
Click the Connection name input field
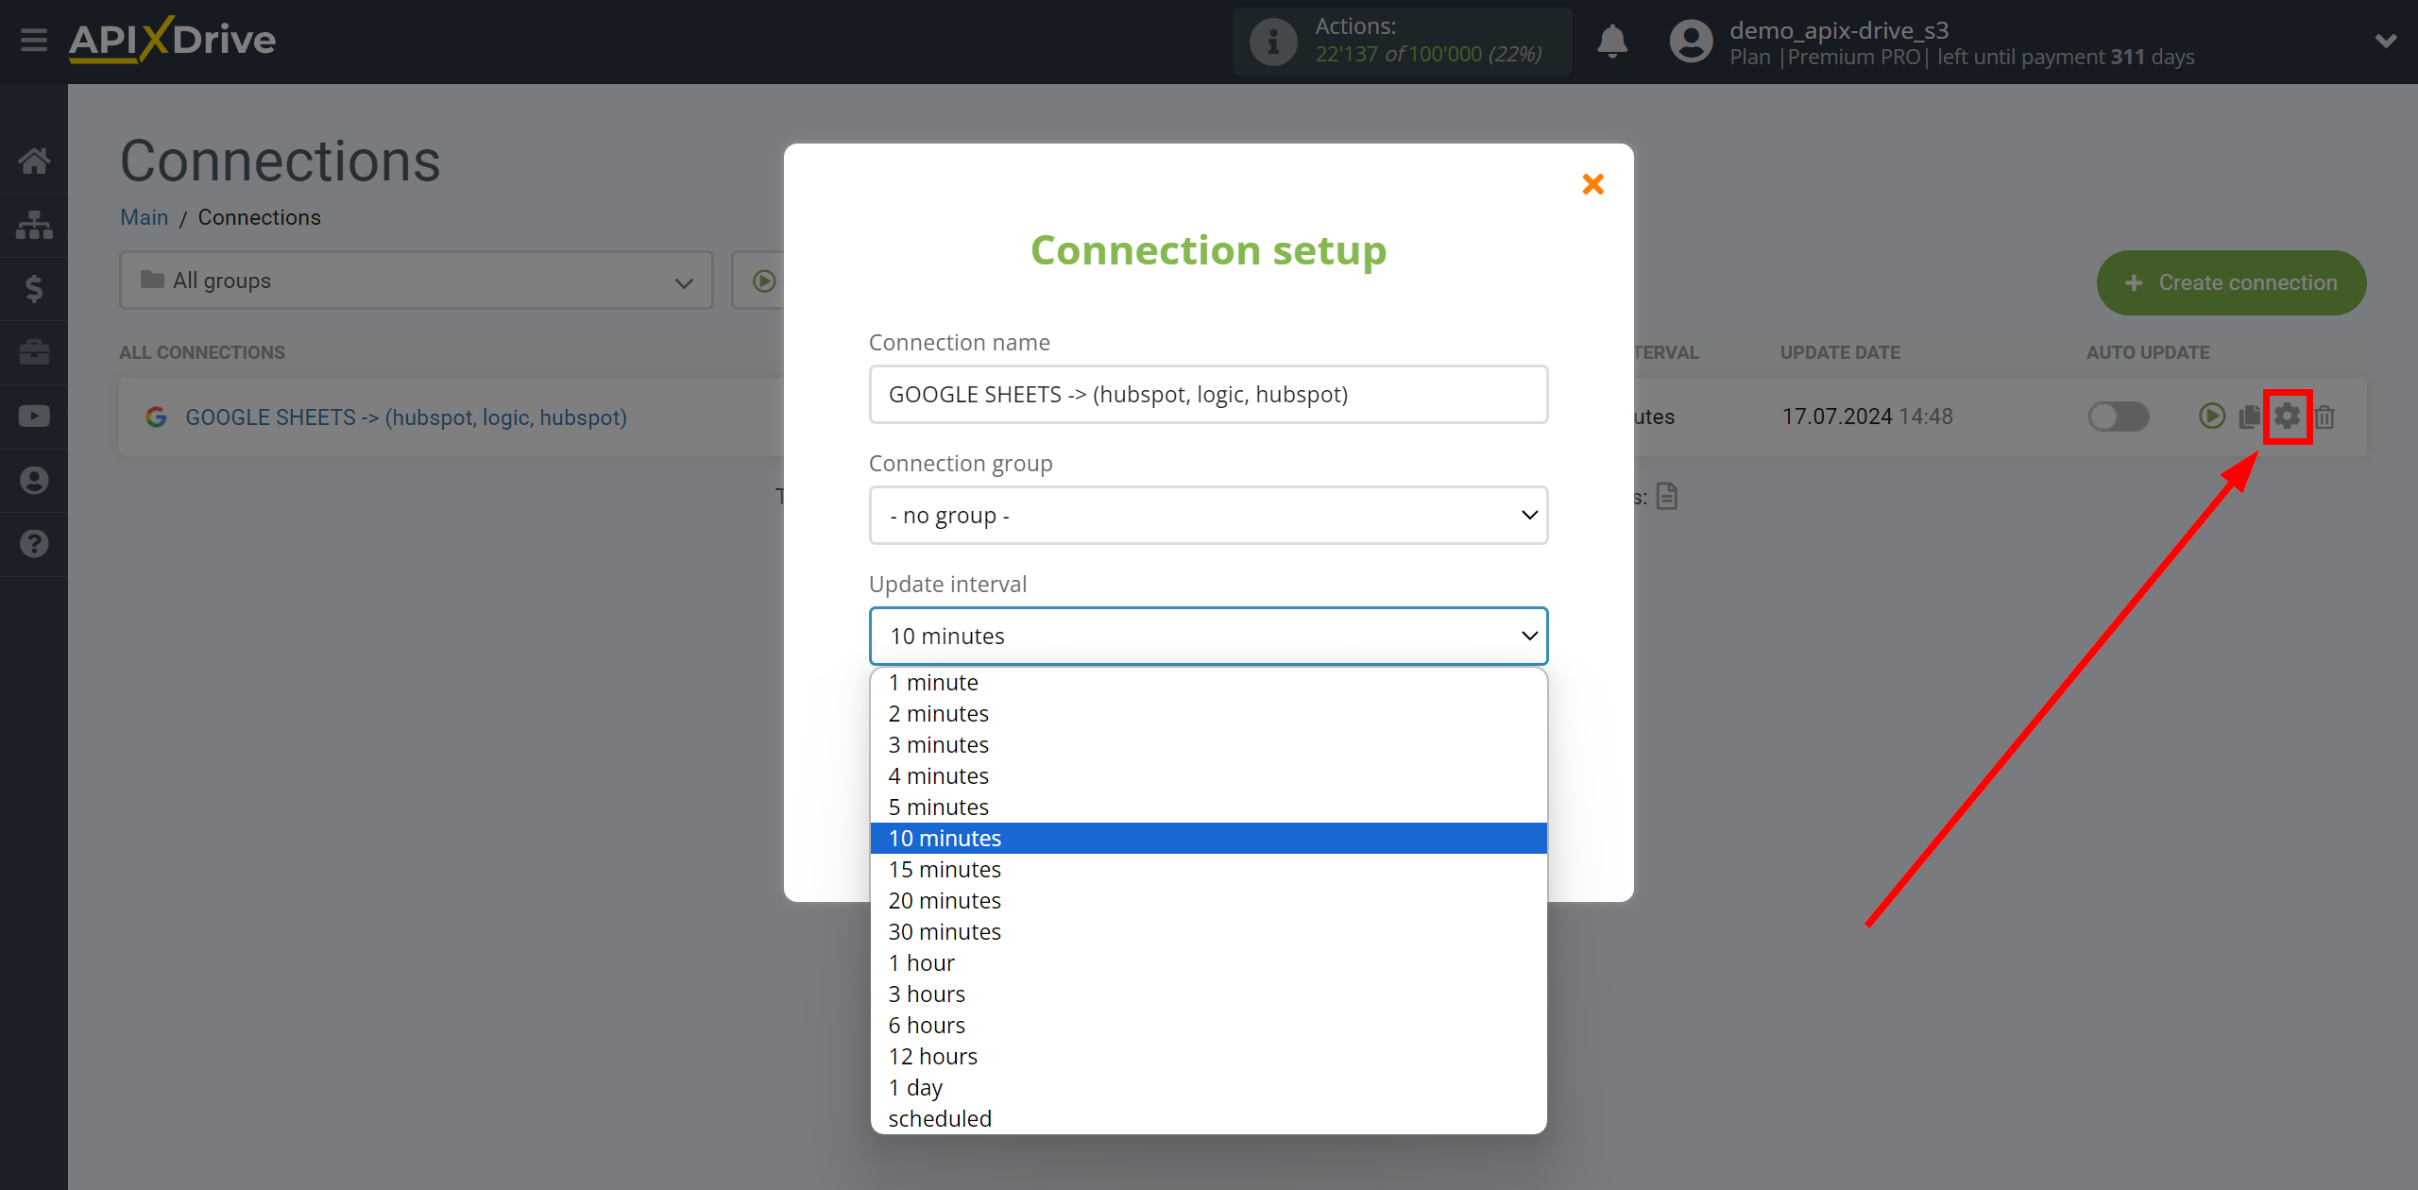pos(1207,393)
